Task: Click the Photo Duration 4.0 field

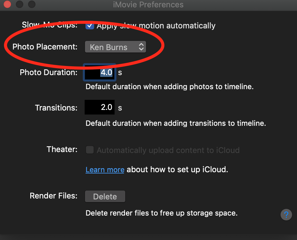Action: click(99, 72)
